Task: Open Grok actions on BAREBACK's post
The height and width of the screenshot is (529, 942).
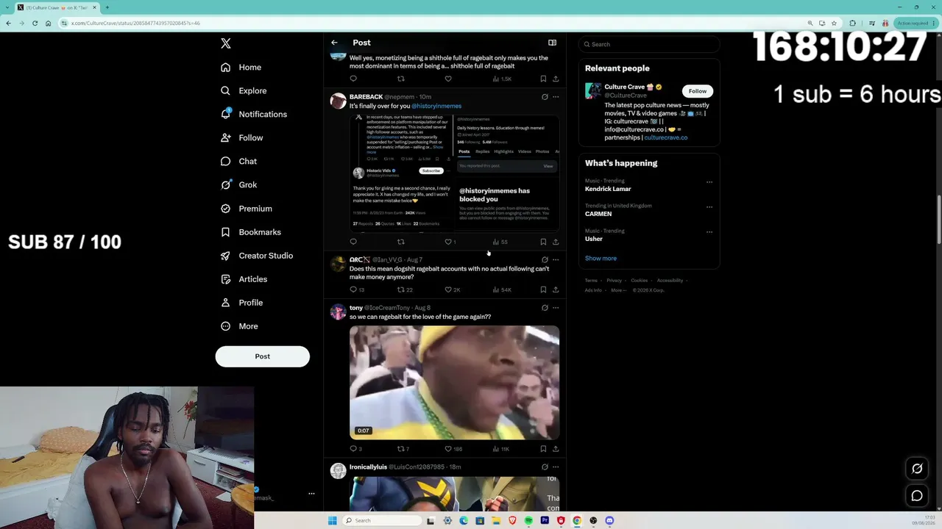Action: point(545,97)
